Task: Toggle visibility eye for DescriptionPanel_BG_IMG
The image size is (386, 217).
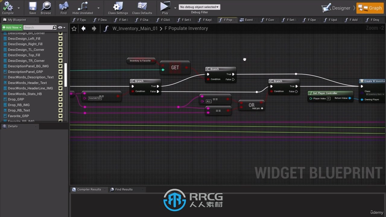Action: (x=60, y=66)
